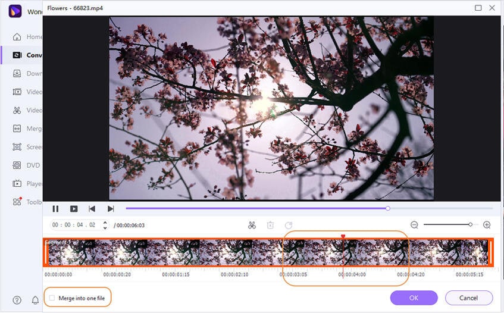504x313 pixels.
Task: Open the Screen Recorder sidebar icon
Action: (17, 147)
